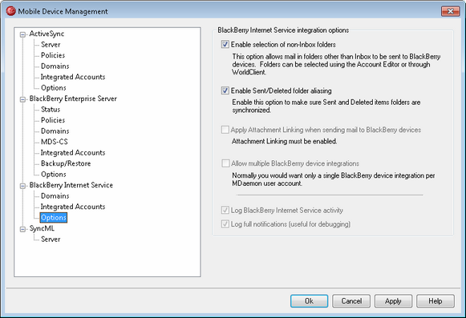Open SyncML Server page

click(x=51, y=239)
